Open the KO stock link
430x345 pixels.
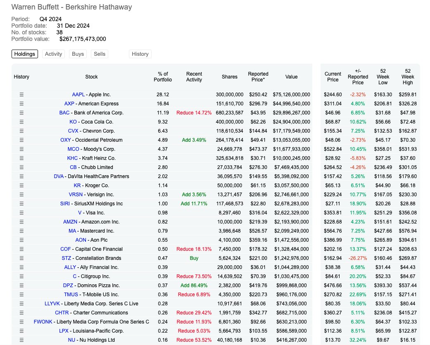click(x=73, y=121)
